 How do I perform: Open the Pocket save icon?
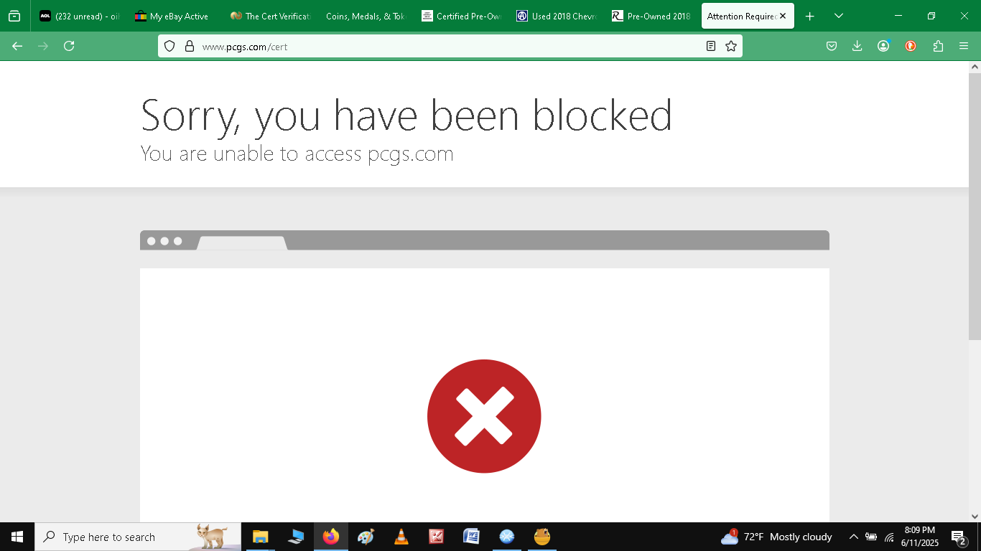coord(832,46)
